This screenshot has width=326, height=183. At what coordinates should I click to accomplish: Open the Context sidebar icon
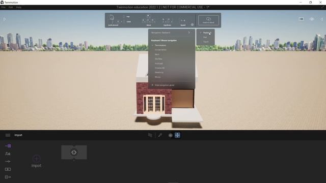point(8,154)
